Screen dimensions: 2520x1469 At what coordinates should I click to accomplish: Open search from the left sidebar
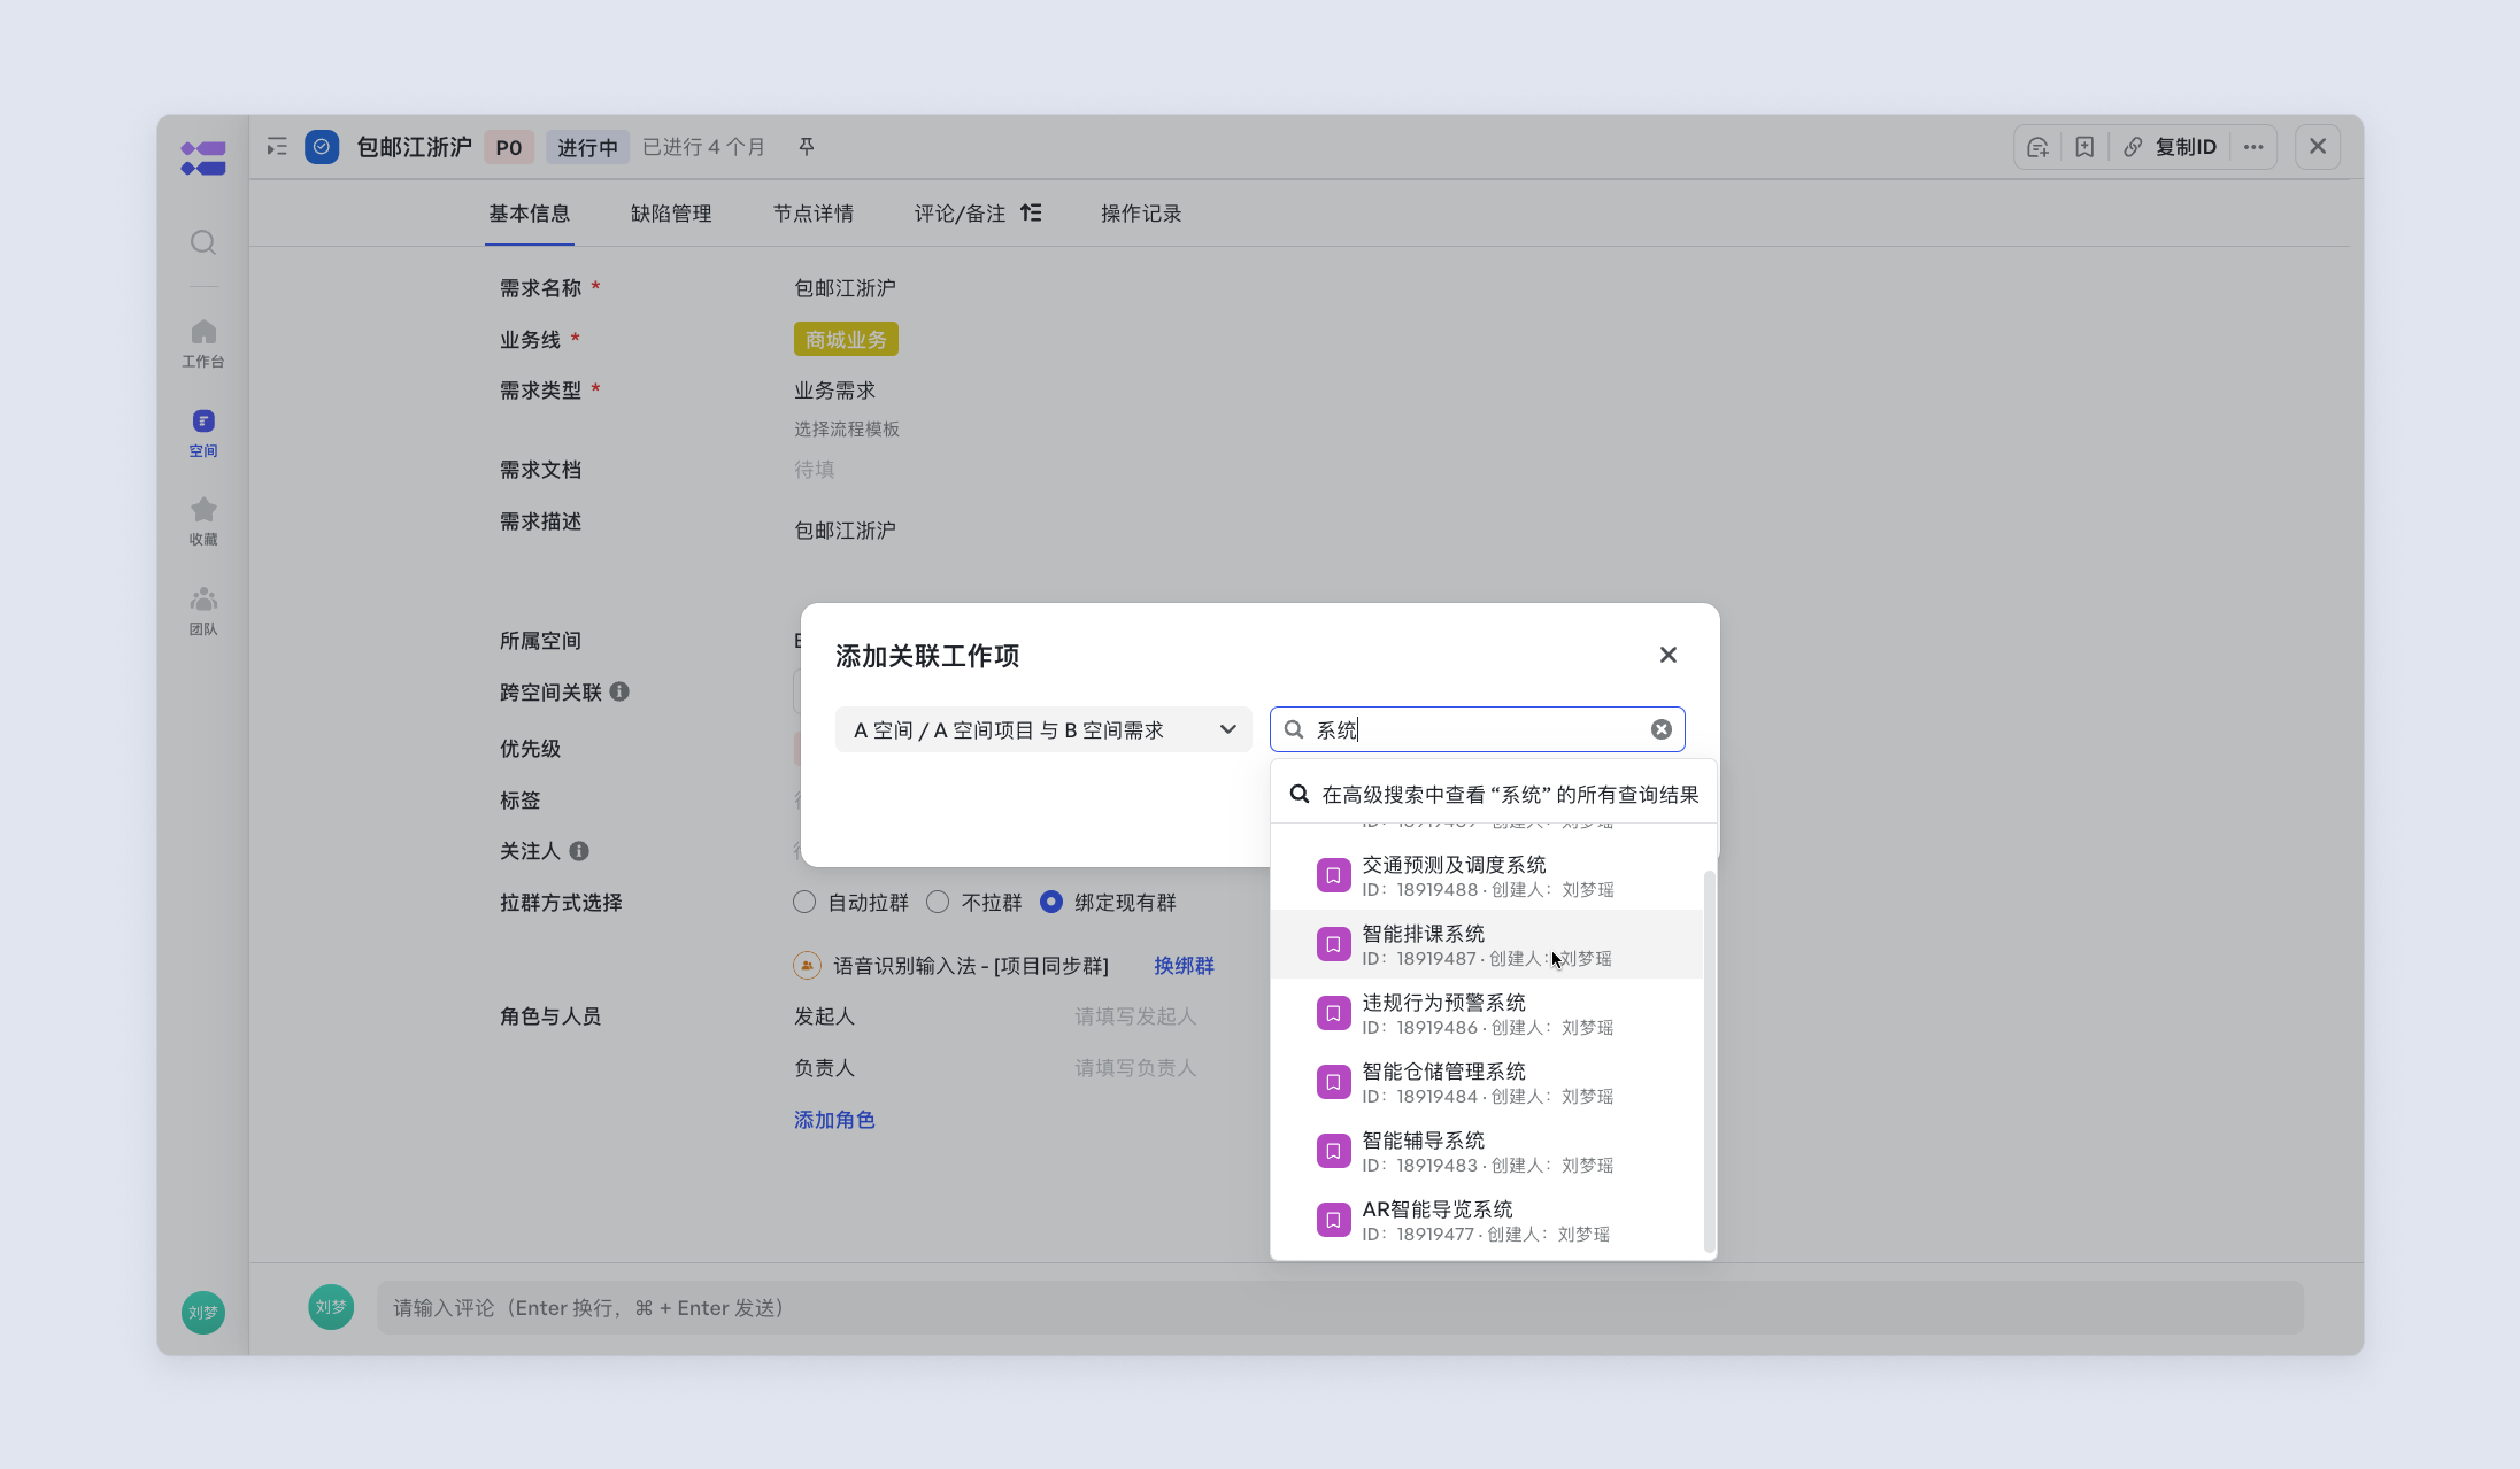pos(203,243)
